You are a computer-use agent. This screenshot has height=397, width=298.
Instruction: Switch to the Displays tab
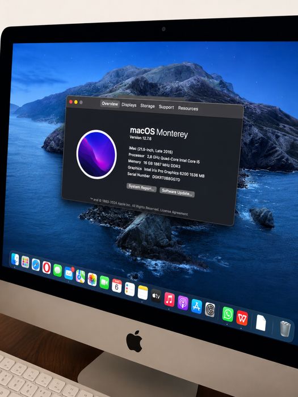pyautogui.click(x=129, y=105)
